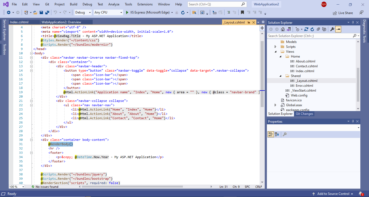Switch to the Git Changes tab

[304, 114]
